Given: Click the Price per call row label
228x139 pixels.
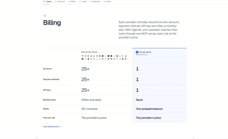Looking at the screenshot, I should pyautogui.click(x=49, y=118).
